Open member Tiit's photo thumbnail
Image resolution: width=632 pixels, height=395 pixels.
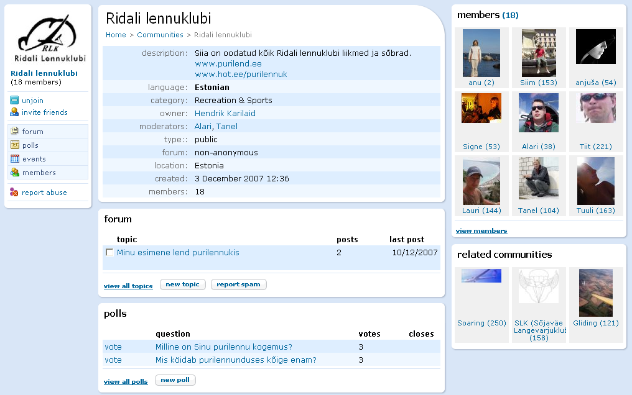click(x=596, y=108)
